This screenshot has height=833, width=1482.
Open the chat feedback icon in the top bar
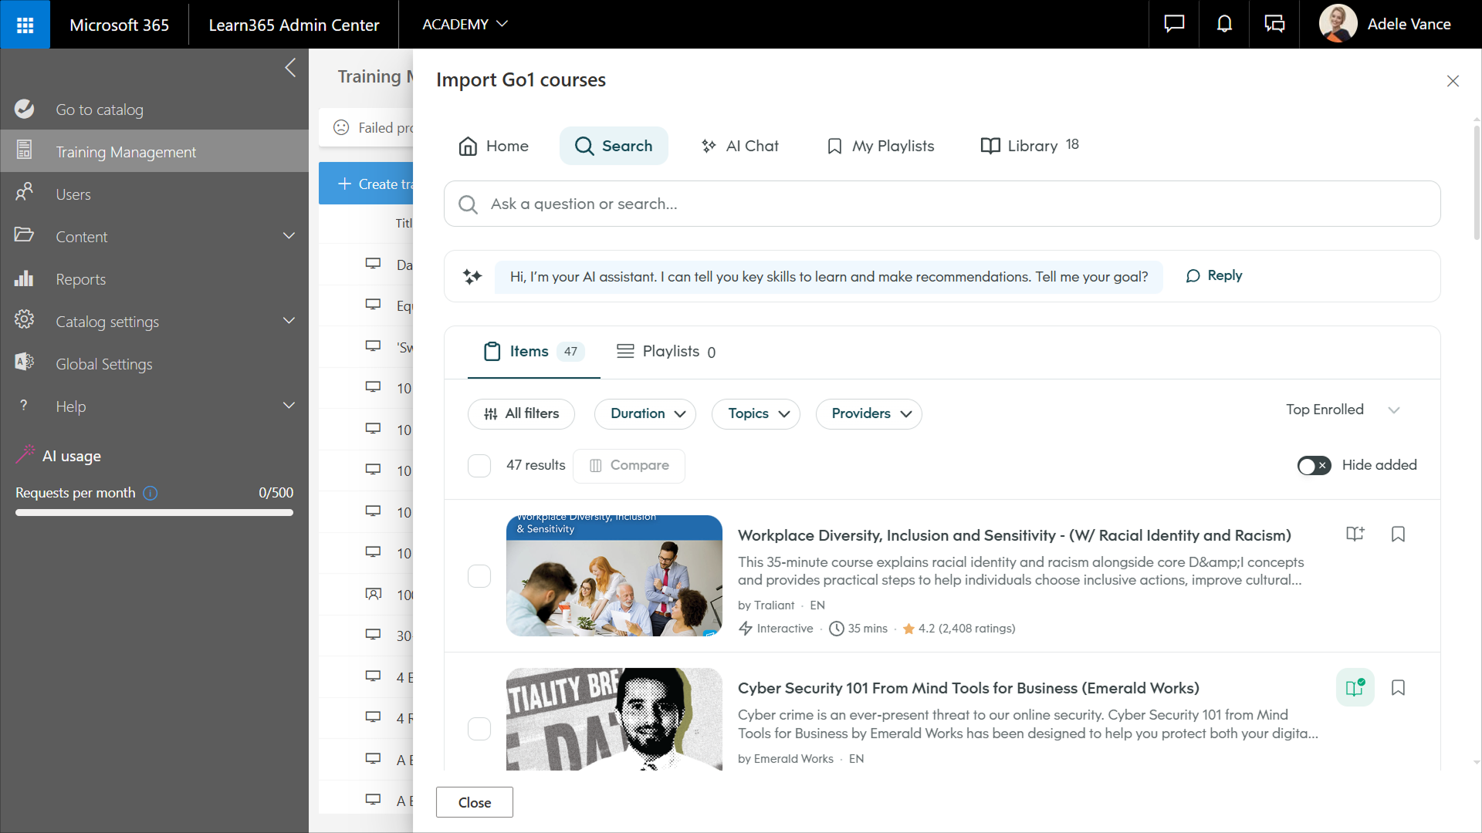[1174, 25]
